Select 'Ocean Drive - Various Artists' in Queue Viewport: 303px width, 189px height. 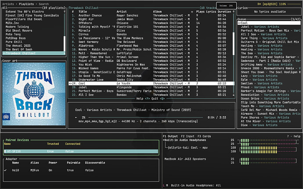(x=265, y=99)
